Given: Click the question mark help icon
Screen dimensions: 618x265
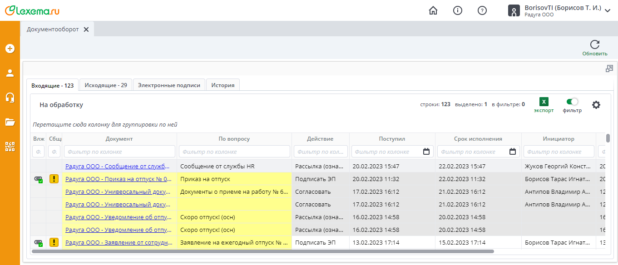Looking at the screenshot, I should [x=482, y=10].
